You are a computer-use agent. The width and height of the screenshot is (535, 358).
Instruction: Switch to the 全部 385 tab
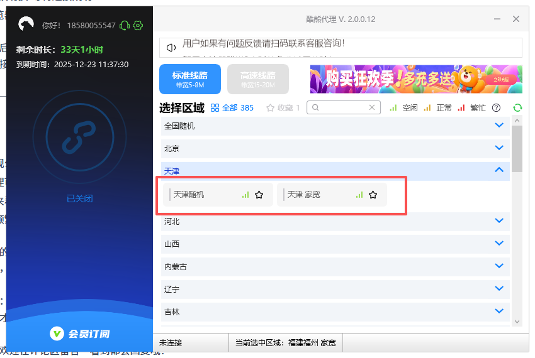pos(232,107)
